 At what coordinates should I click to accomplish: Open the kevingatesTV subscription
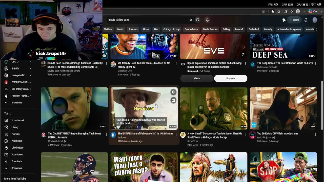[18, 75]
